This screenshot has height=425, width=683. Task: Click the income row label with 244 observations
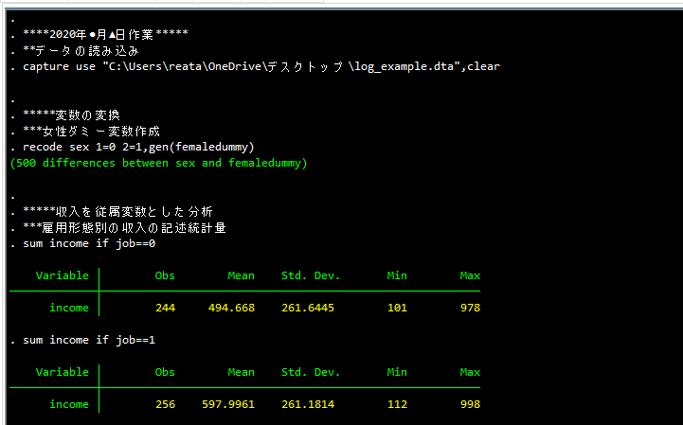(x=69, y=308)
